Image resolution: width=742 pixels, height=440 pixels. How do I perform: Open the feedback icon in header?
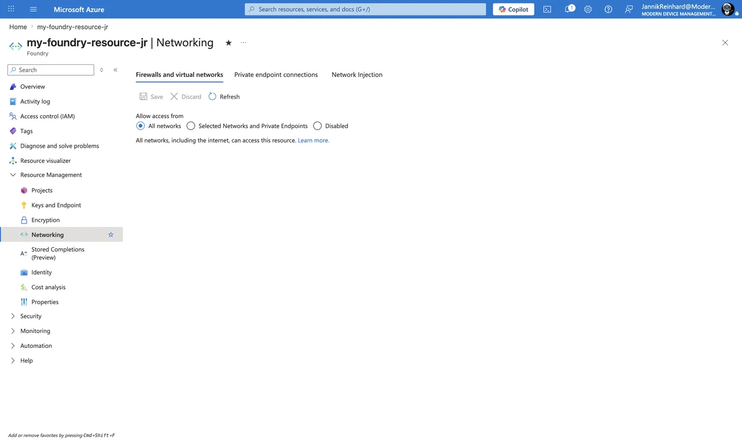[x=628, y=9]
